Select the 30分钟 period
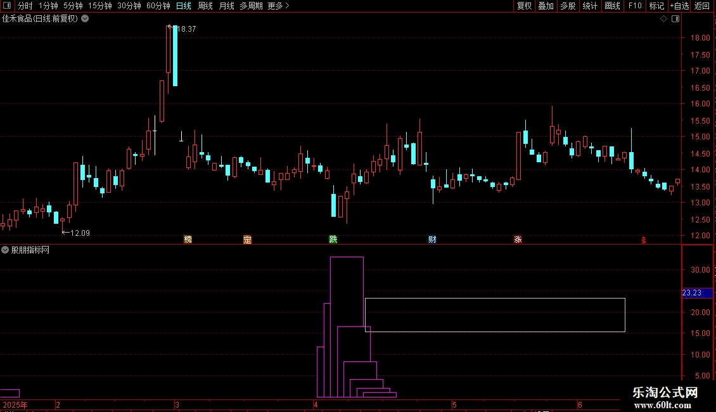Image resolution: width=716 pixels, height=412 pixels. 129,6
